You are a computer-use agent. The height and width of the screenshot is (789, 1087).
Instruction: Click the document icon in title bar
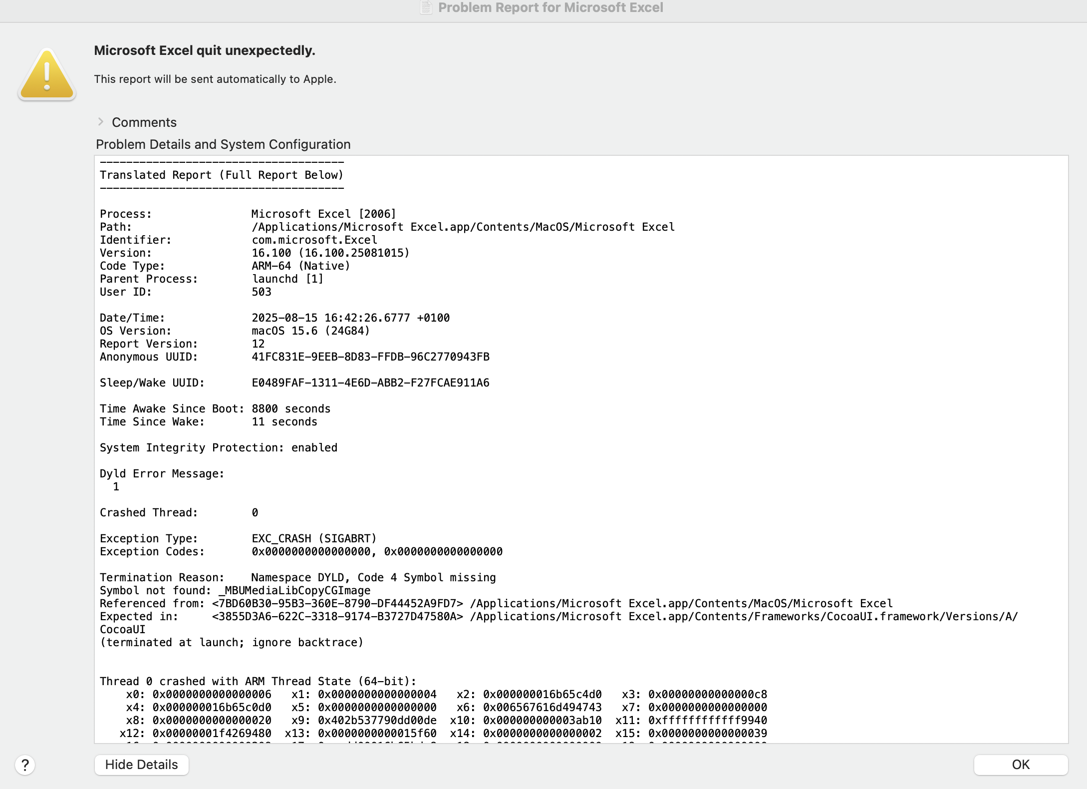pos(426,7)
